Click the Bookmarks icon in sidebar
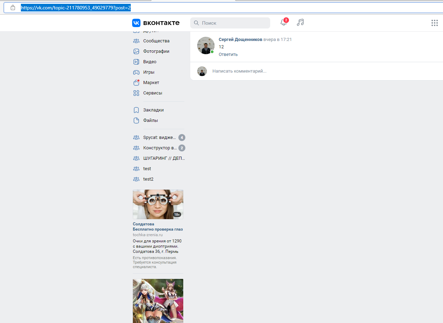443x323 pixels. coord(136,110)
